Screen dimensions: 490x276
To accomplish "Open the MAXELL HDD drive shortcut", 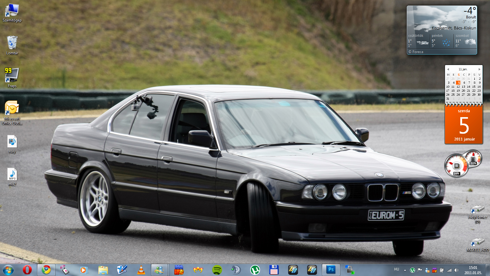I will (x=477, y=245).
